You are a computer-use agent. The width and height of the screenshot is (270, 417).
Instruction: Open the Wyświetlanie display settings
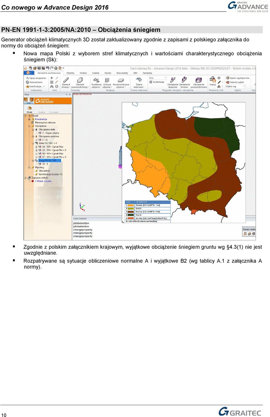[34, 82]
